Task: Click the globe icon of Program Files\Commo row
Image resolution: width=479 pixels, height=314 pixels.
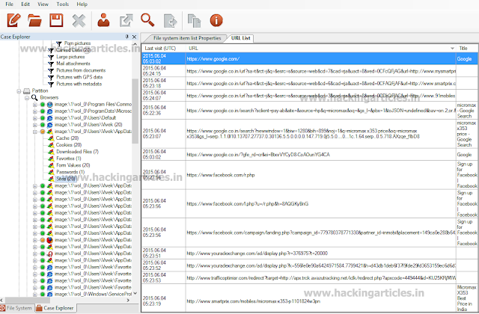Action: tap(50, 105)
